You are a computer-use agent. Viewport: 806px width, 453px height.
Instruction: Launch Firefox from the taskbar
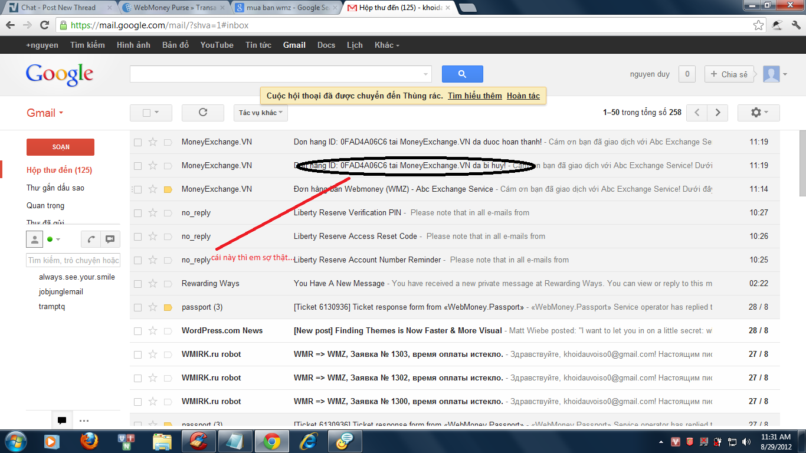tap(89, 441)
